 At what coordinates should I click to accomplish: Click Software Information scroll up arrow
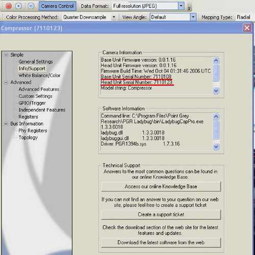(216, 116)
